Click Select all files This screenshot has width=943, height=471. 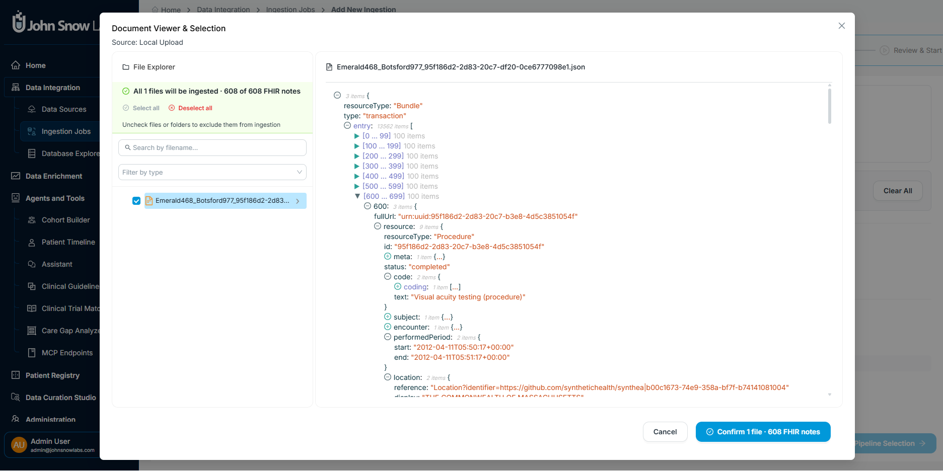[x=141, y=108]
